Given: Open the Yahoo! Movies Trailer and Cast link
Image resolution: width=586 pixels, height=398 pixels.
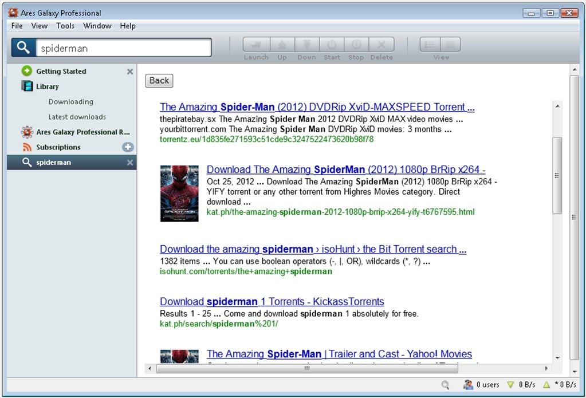Looking at the screenshot, I should pyautogui.click(x=339, y=354).
